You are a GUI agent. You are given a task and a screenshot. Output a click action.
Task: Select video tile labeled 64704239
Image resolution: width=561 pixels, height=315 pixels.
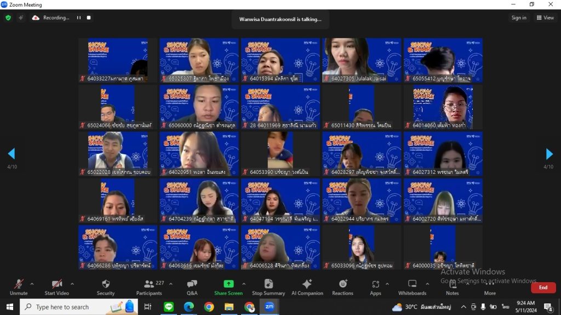click(x=199, y=200)
